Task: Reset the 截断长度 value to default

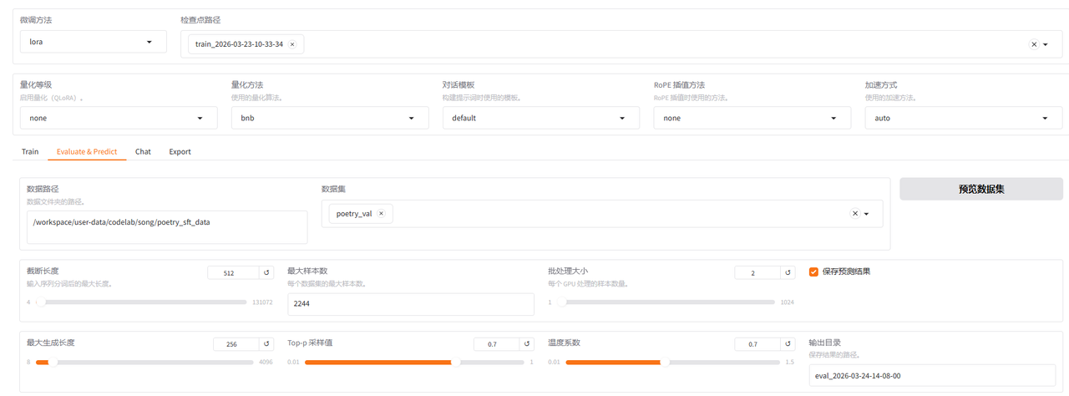Action: coord(267,272)
